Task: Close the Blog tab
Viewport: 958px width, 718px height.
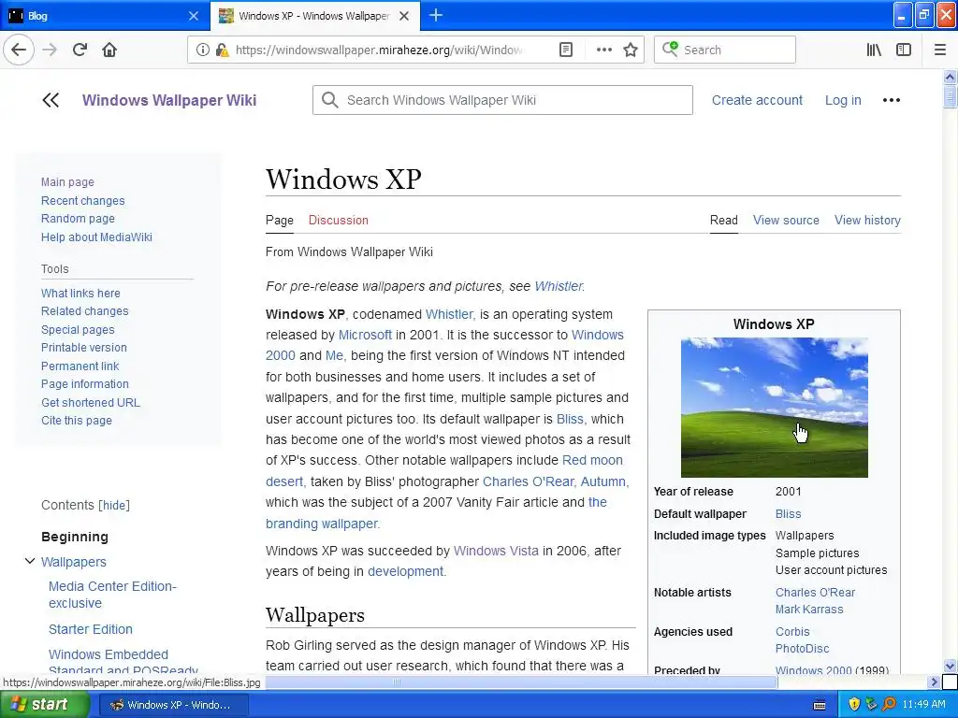Action: point(194,16)
